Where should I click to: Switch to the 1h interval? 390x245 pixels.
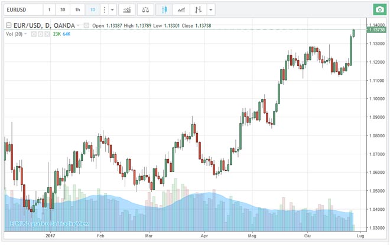click(77, 10)
